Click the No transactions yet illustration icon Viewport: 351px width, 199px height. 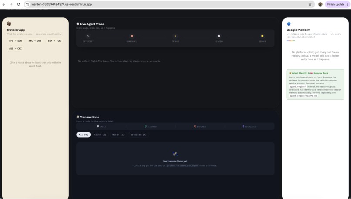[175, 154]
